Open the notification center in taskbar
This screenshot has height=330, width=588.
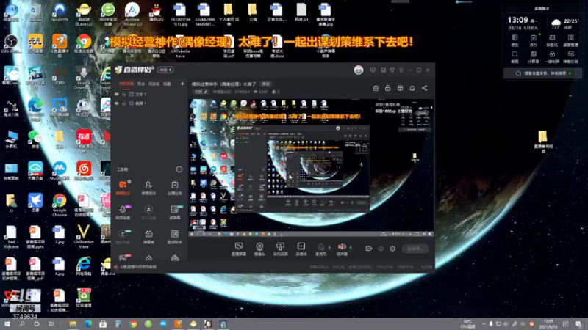click(578, 324)
